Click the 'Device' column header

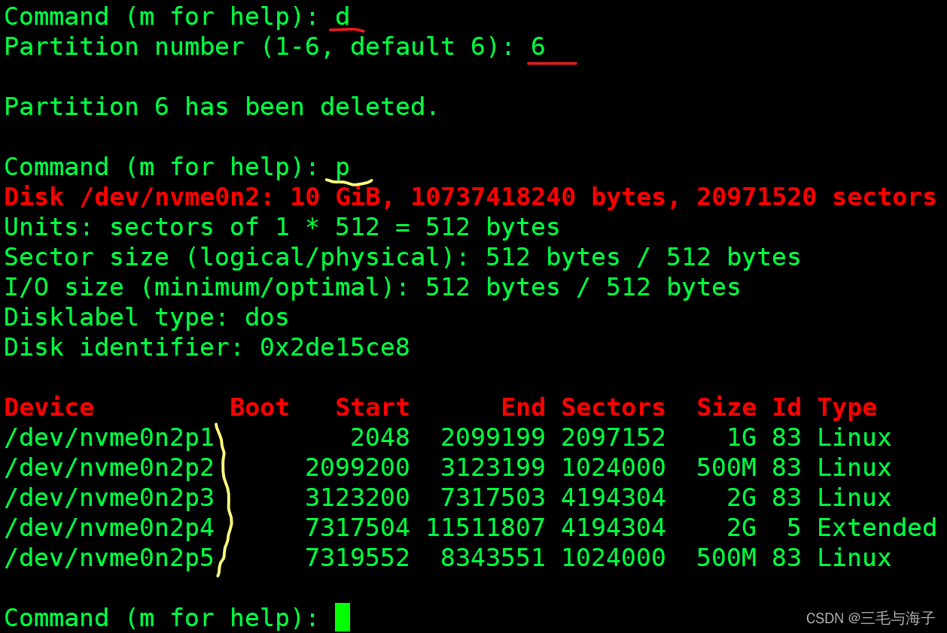(49, 407)
